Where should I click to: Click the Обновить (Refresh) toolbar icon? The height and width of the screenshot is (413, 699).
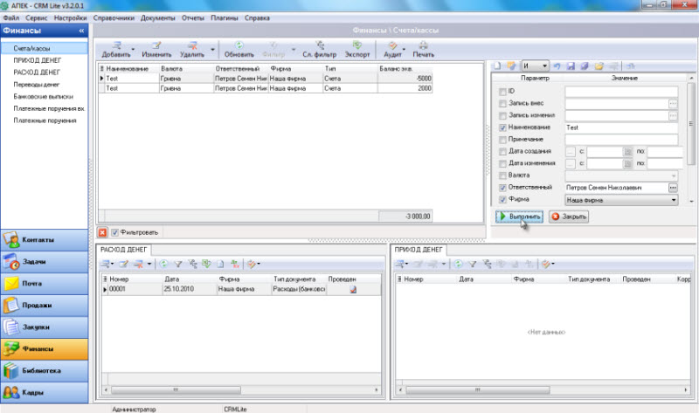pyautogui.click(x=239, y=45)
